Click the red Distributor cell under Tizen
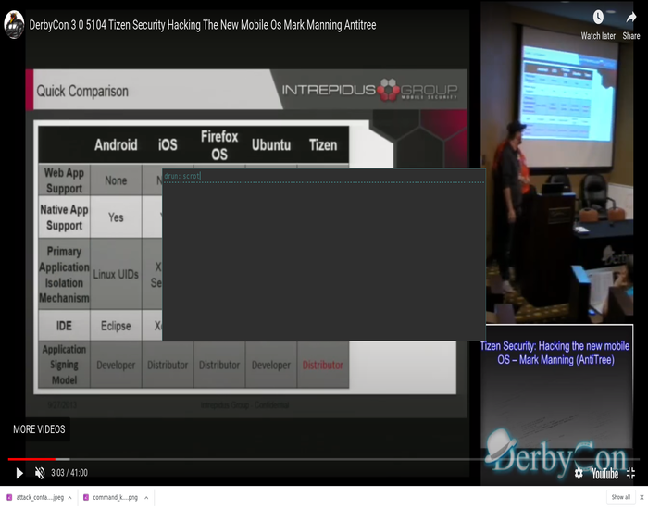 click(323, 366)
